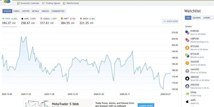The height and width of the screenshot is (107, 214).
Task: Click the GBPUSD flag icon
Action: pos(187,40)
